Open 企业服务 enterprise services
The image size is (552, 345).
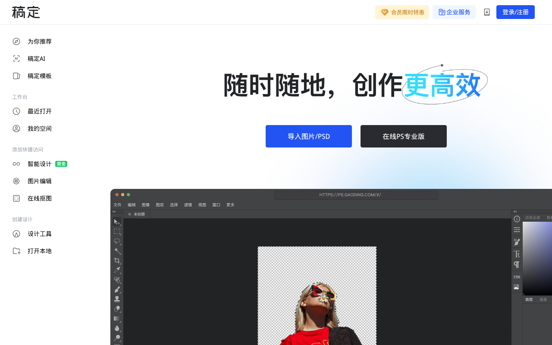pos(454,12)
